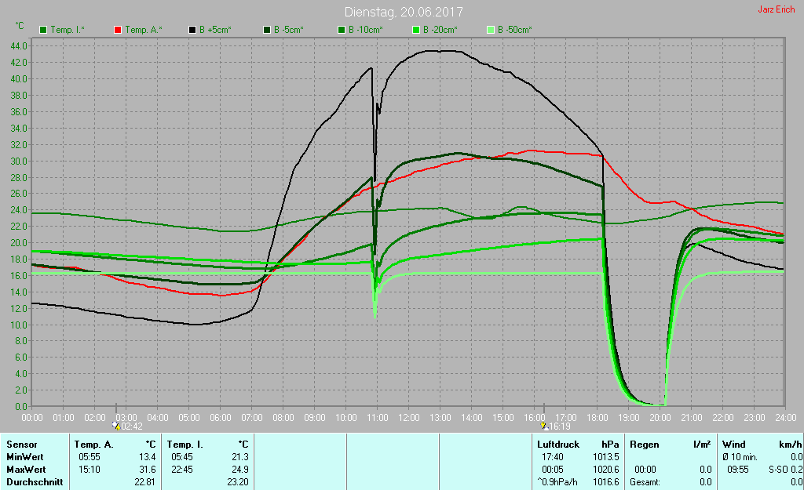Click the 'hPa' unit label
Image resolution: width=804 pixels, height=490 pixels.
[x=610, y=445]
